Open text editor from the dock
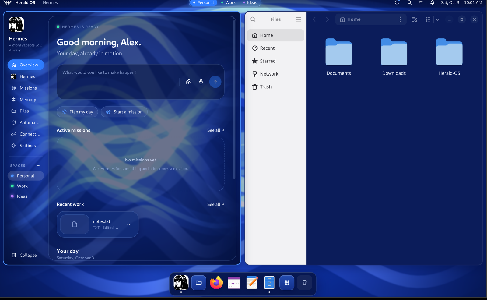The height and width of the screenshot is (300, 487). [252, 283]
